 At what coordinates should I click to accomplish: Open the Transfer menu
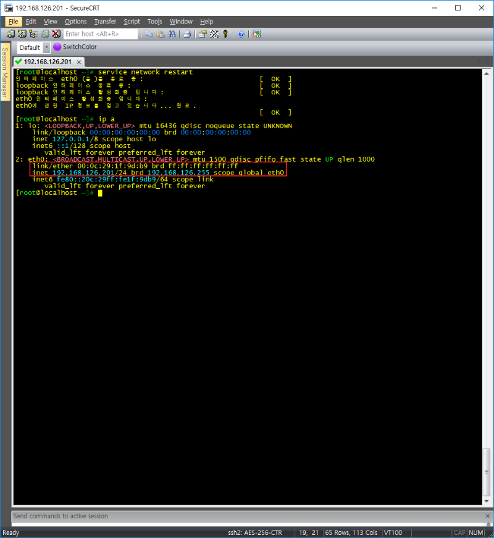[x=105, y=21]
